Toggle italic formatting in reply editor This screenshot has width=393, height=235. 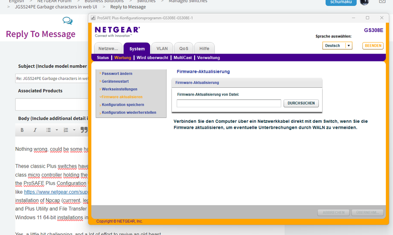pyautogui.click(x=35, y=130)
